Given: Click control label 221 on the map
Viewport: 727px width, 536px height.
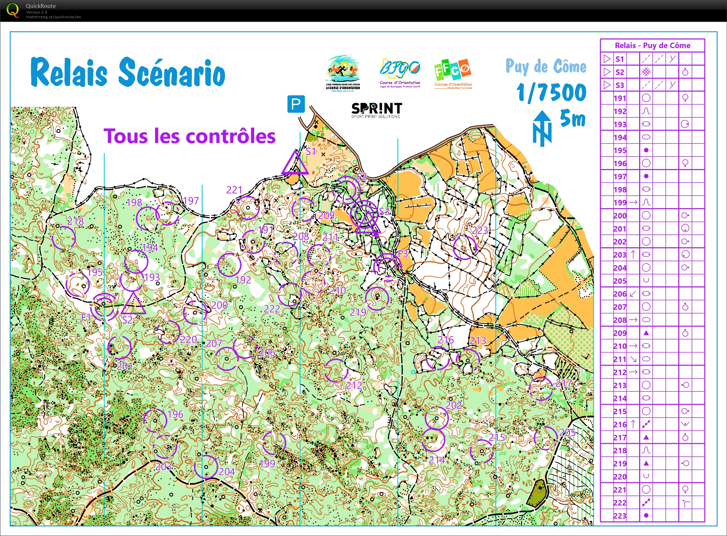Looking at the screenshot, I should 234,190.
